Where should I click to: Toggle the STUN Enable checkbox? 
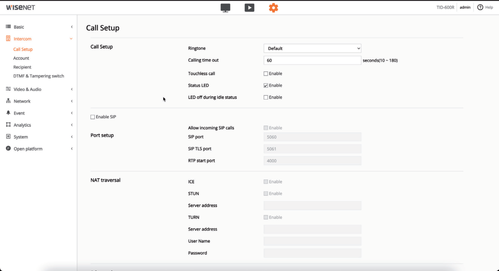click(266, 193)
